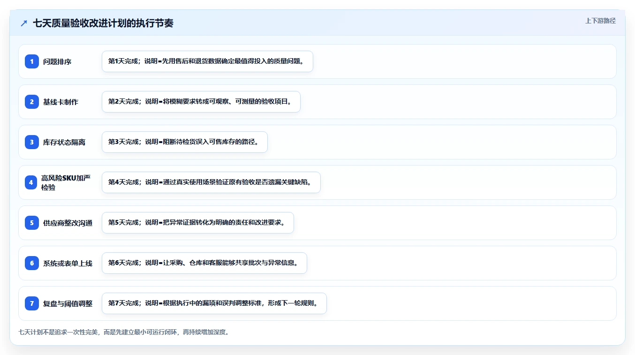
Task: Open the 第5天完成 description box
Action: (197, 223)
